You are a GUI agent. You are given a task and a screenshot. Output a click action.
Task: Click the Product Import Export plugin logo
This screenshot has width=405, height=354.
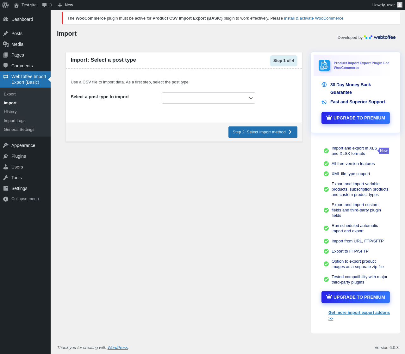pos(324,65)
